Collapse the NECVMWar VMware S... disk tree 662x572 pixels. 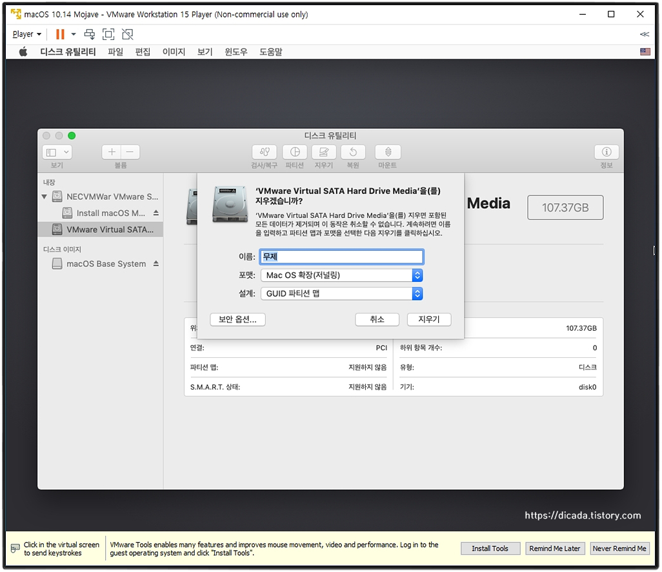(45, 197)
